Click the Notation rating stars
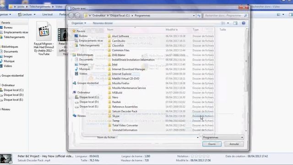293x165 pixels. tap(200, 156)
